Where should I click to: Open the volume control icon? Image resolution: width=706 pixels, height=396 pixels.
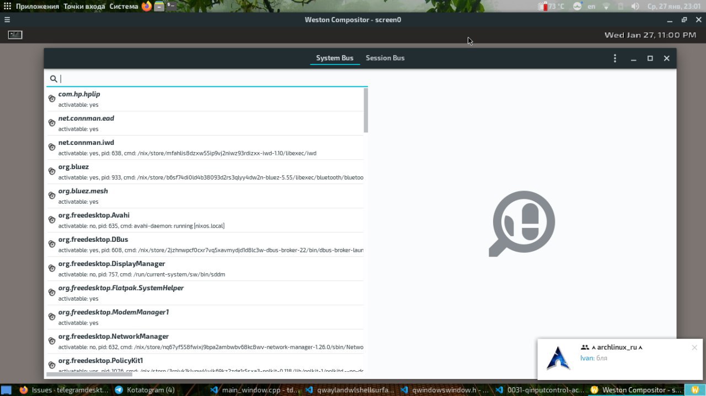tap(635, 7)
